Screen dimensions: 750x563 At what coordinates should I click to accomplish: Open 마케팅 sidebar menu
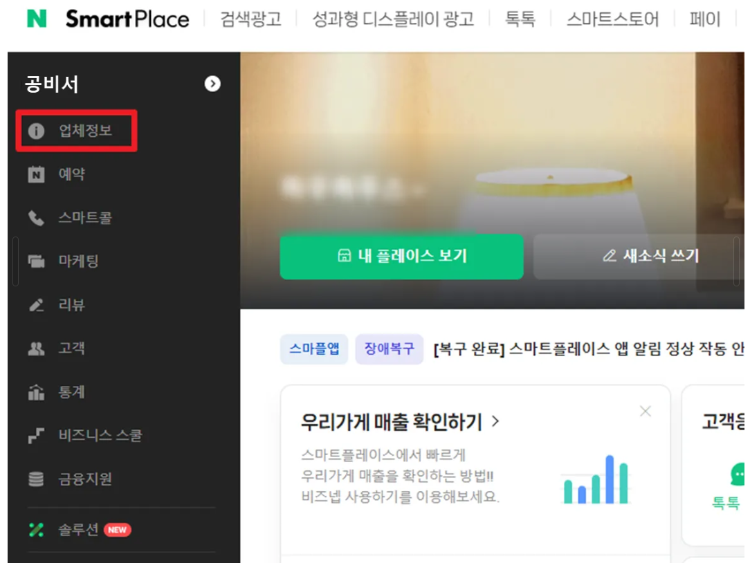pos(78,261)
